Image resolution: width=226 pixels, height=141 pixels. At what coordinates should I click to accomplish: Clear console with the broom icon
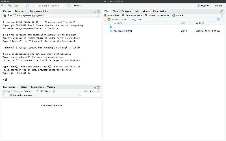coord(99,16)
